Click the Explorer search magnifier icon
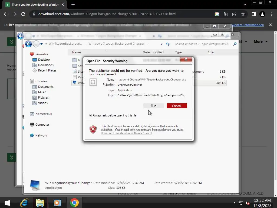277x208 pixels. (235, 44)
